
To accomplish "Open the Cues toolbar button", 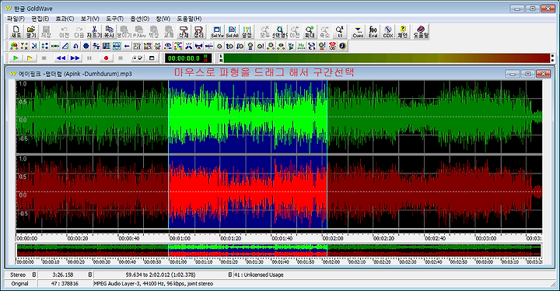I will 358,32.
